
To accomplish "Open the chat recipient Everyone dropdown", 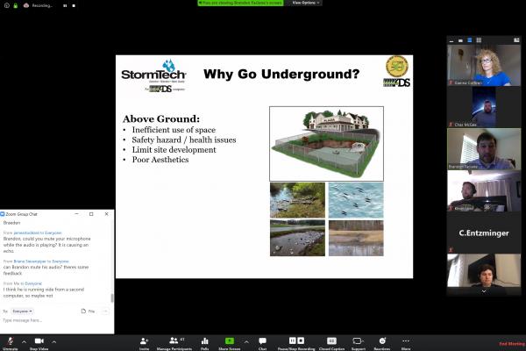I will coord(22,312).
